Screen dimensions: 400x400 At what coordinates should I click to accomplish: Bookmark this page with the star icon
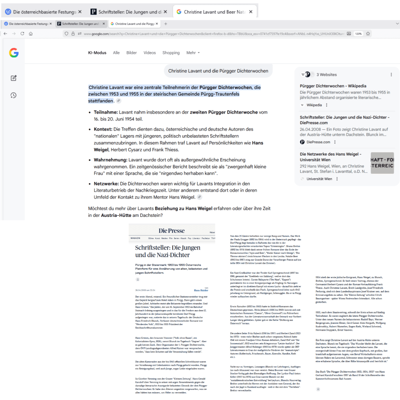(x=368, y=34)
